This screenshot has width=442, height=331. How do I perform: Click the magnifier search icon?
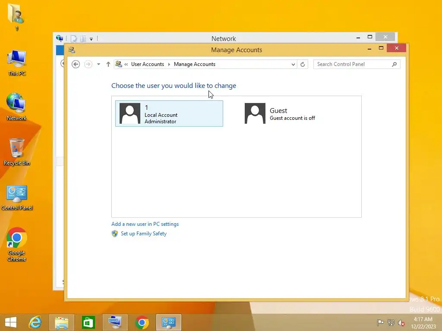(x=395, y=64)
